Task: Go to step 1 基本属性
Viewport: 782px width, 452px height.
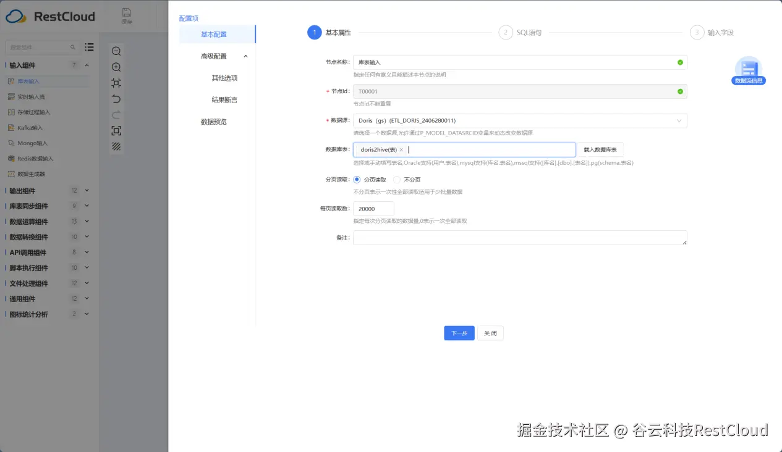Action: [x=329, y=32]
